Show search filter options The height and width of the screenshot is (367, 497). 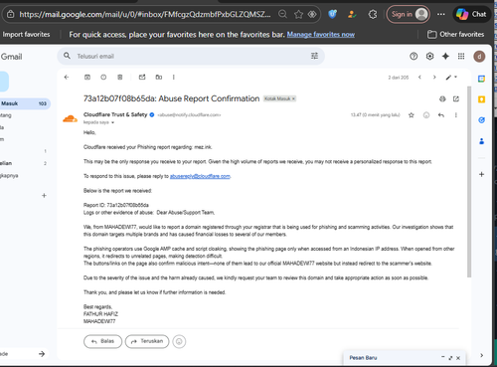[x=314, y=56]
